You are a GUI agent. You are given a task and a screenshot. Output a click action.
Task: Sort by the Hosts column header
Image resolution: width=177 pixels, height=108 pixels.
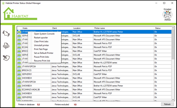click(36, 28)
